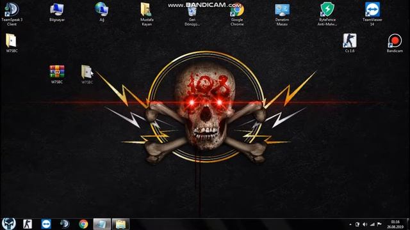410x230 pixels.
Task: Open Chrome from the taskbar
Action: 83,224
